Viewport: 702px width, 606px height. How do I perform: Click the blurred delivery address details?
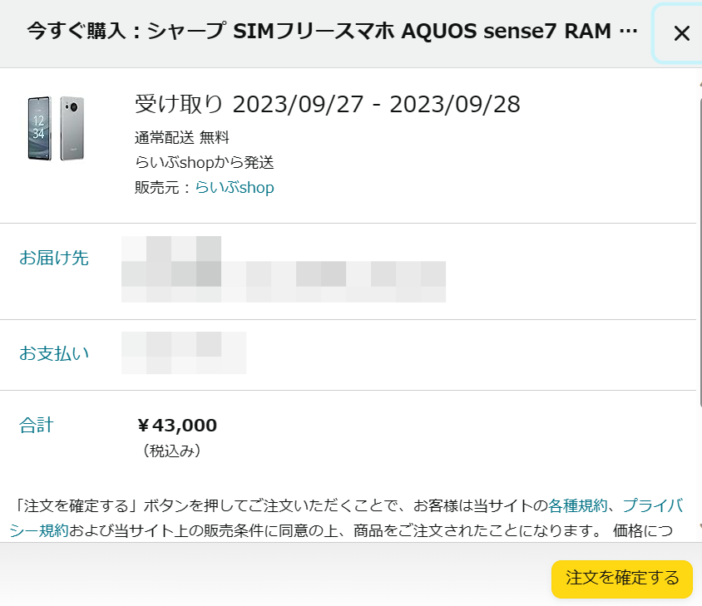tap(284, 269)
